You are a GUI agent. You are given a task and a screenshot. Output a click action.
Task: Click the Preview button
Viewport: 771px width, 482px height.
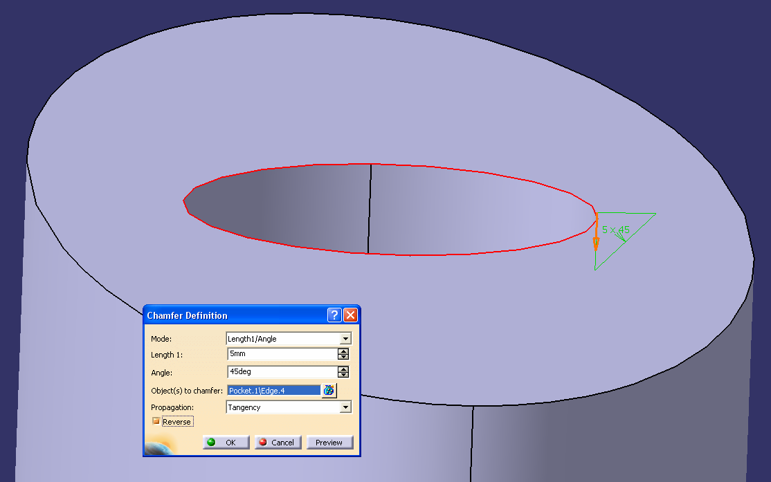coord(329,442)
